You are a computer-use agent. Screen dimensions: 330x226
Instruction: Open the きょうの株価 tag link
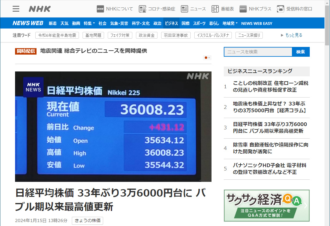(x=87, y=221)
